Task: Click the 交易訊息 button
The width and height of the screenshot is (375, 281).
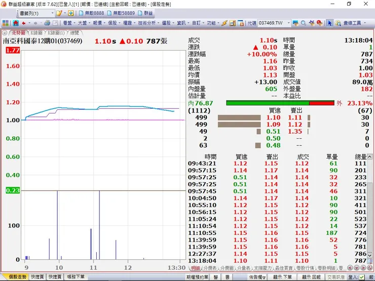Action: click(x=336, y=277)
